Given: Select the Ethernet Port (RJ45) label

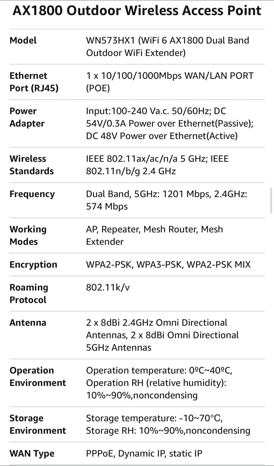Looking at the screenshot, I should (x=34, y=82).
